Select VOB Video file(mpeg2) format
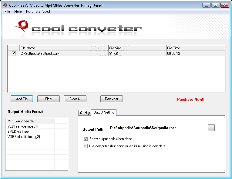This screenshot has height=179, width=232. 30,137
